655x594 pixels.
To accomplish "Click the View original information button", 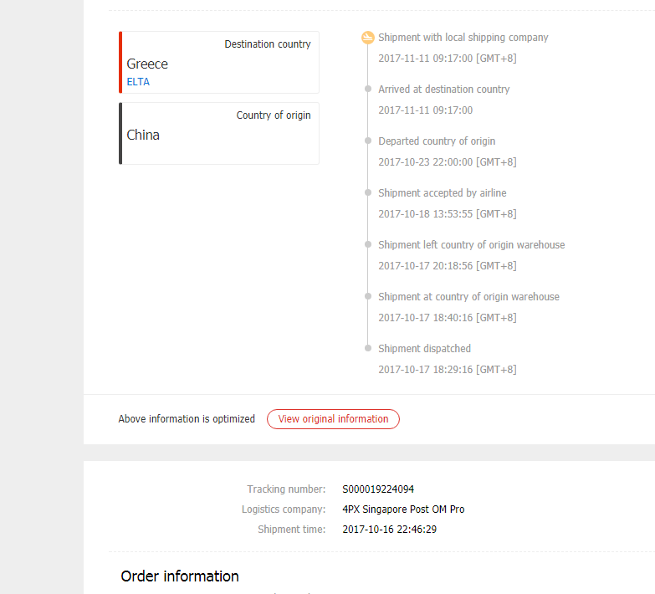I will pos(333,419).
